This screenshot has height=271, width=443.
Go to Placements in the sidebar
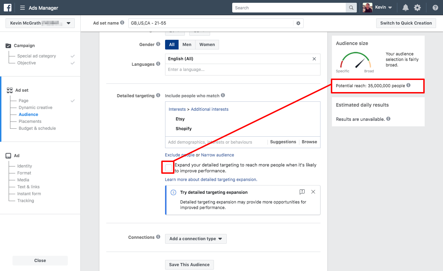pos(30,121)
